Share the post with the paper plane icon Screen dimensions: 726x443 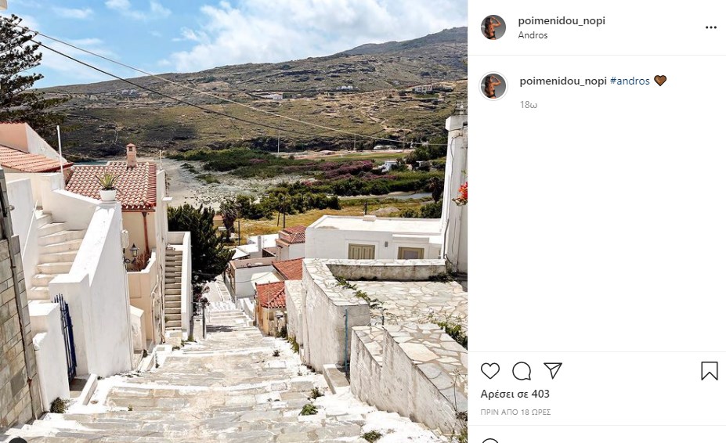(x=553, y=370)
